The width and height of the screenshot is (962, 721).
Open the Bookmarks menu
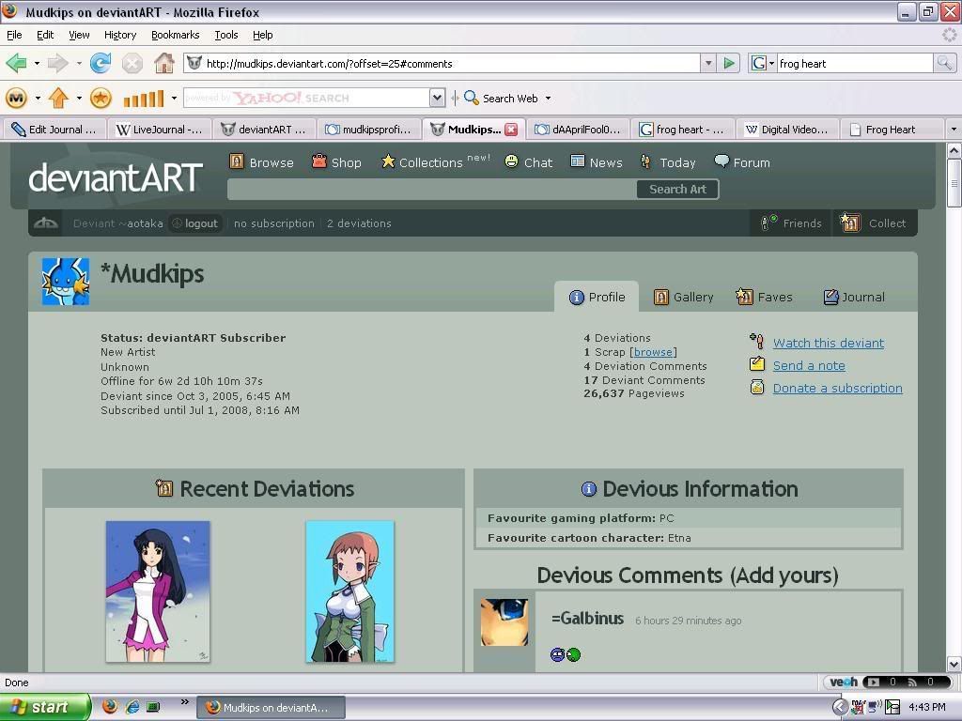click(176, 35)
